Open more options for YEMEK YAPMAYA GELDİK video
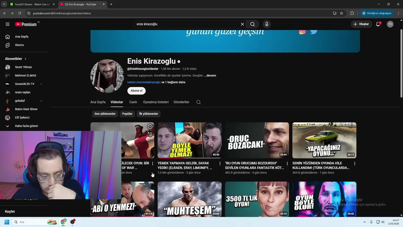Viewport: 403px width, 227px height. [220, 164]
